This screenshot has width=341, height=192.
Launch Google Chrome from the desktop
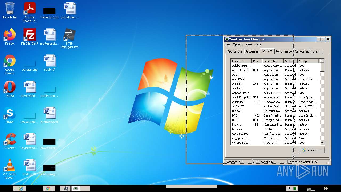tap(10, 65)
